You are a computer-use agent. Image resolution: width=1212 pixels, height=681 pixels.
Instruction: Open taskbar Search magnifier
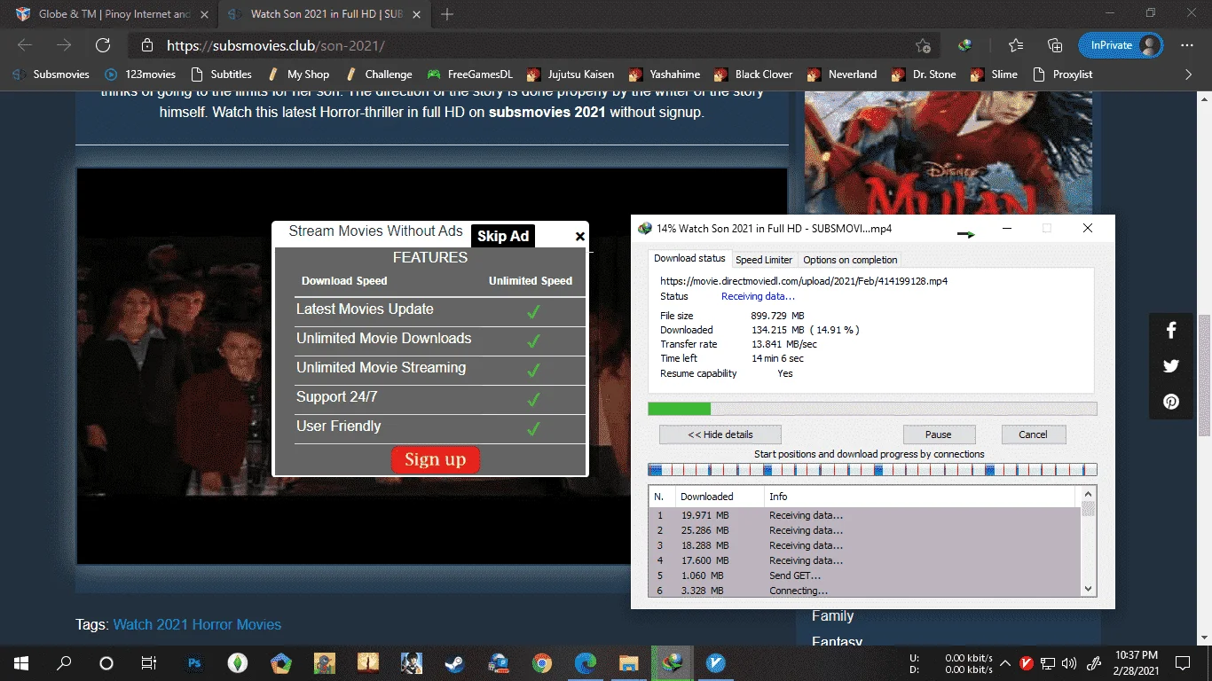(x=64, y=662)
